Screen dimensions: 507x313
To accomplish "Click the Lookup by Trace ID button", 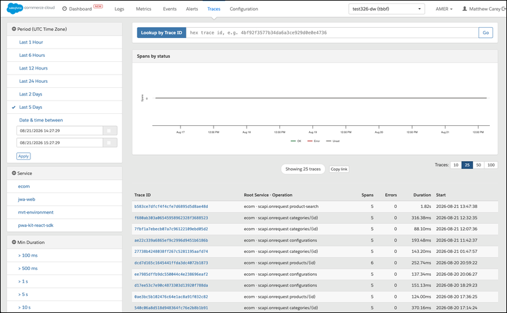I will (162, 33).
